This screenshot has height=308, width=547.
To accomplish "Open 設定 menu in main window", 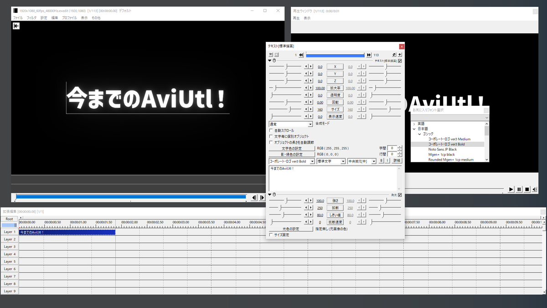I will pos(44,18).
